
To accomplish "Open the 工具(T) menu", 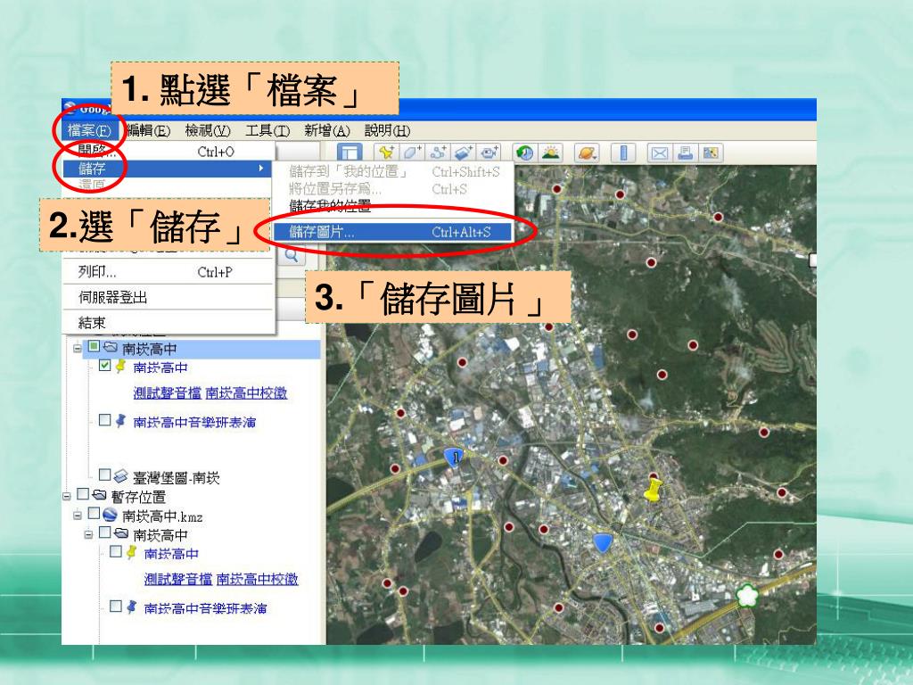I will [x=267, y=130].
